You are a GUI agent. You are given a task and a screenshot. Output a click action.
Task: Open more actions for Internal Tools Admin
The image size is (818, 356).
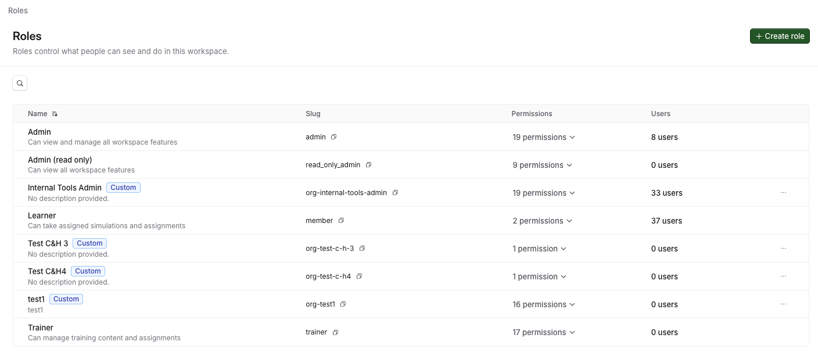(x=783, y=192)
